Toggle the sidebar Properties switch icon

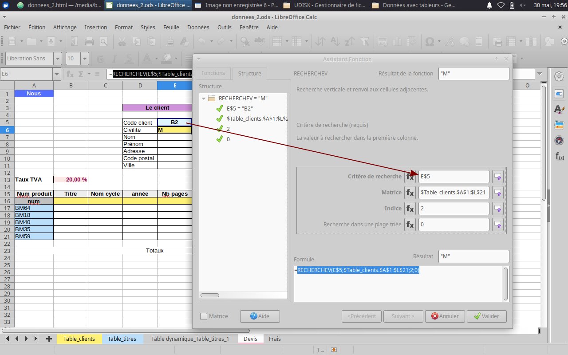[x=559, y=94]
